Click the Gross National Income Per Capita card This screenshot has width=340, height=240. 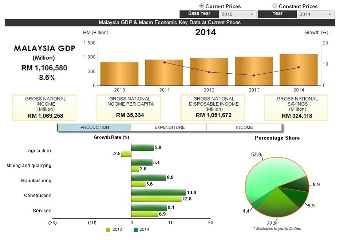(x=129, y=108)
